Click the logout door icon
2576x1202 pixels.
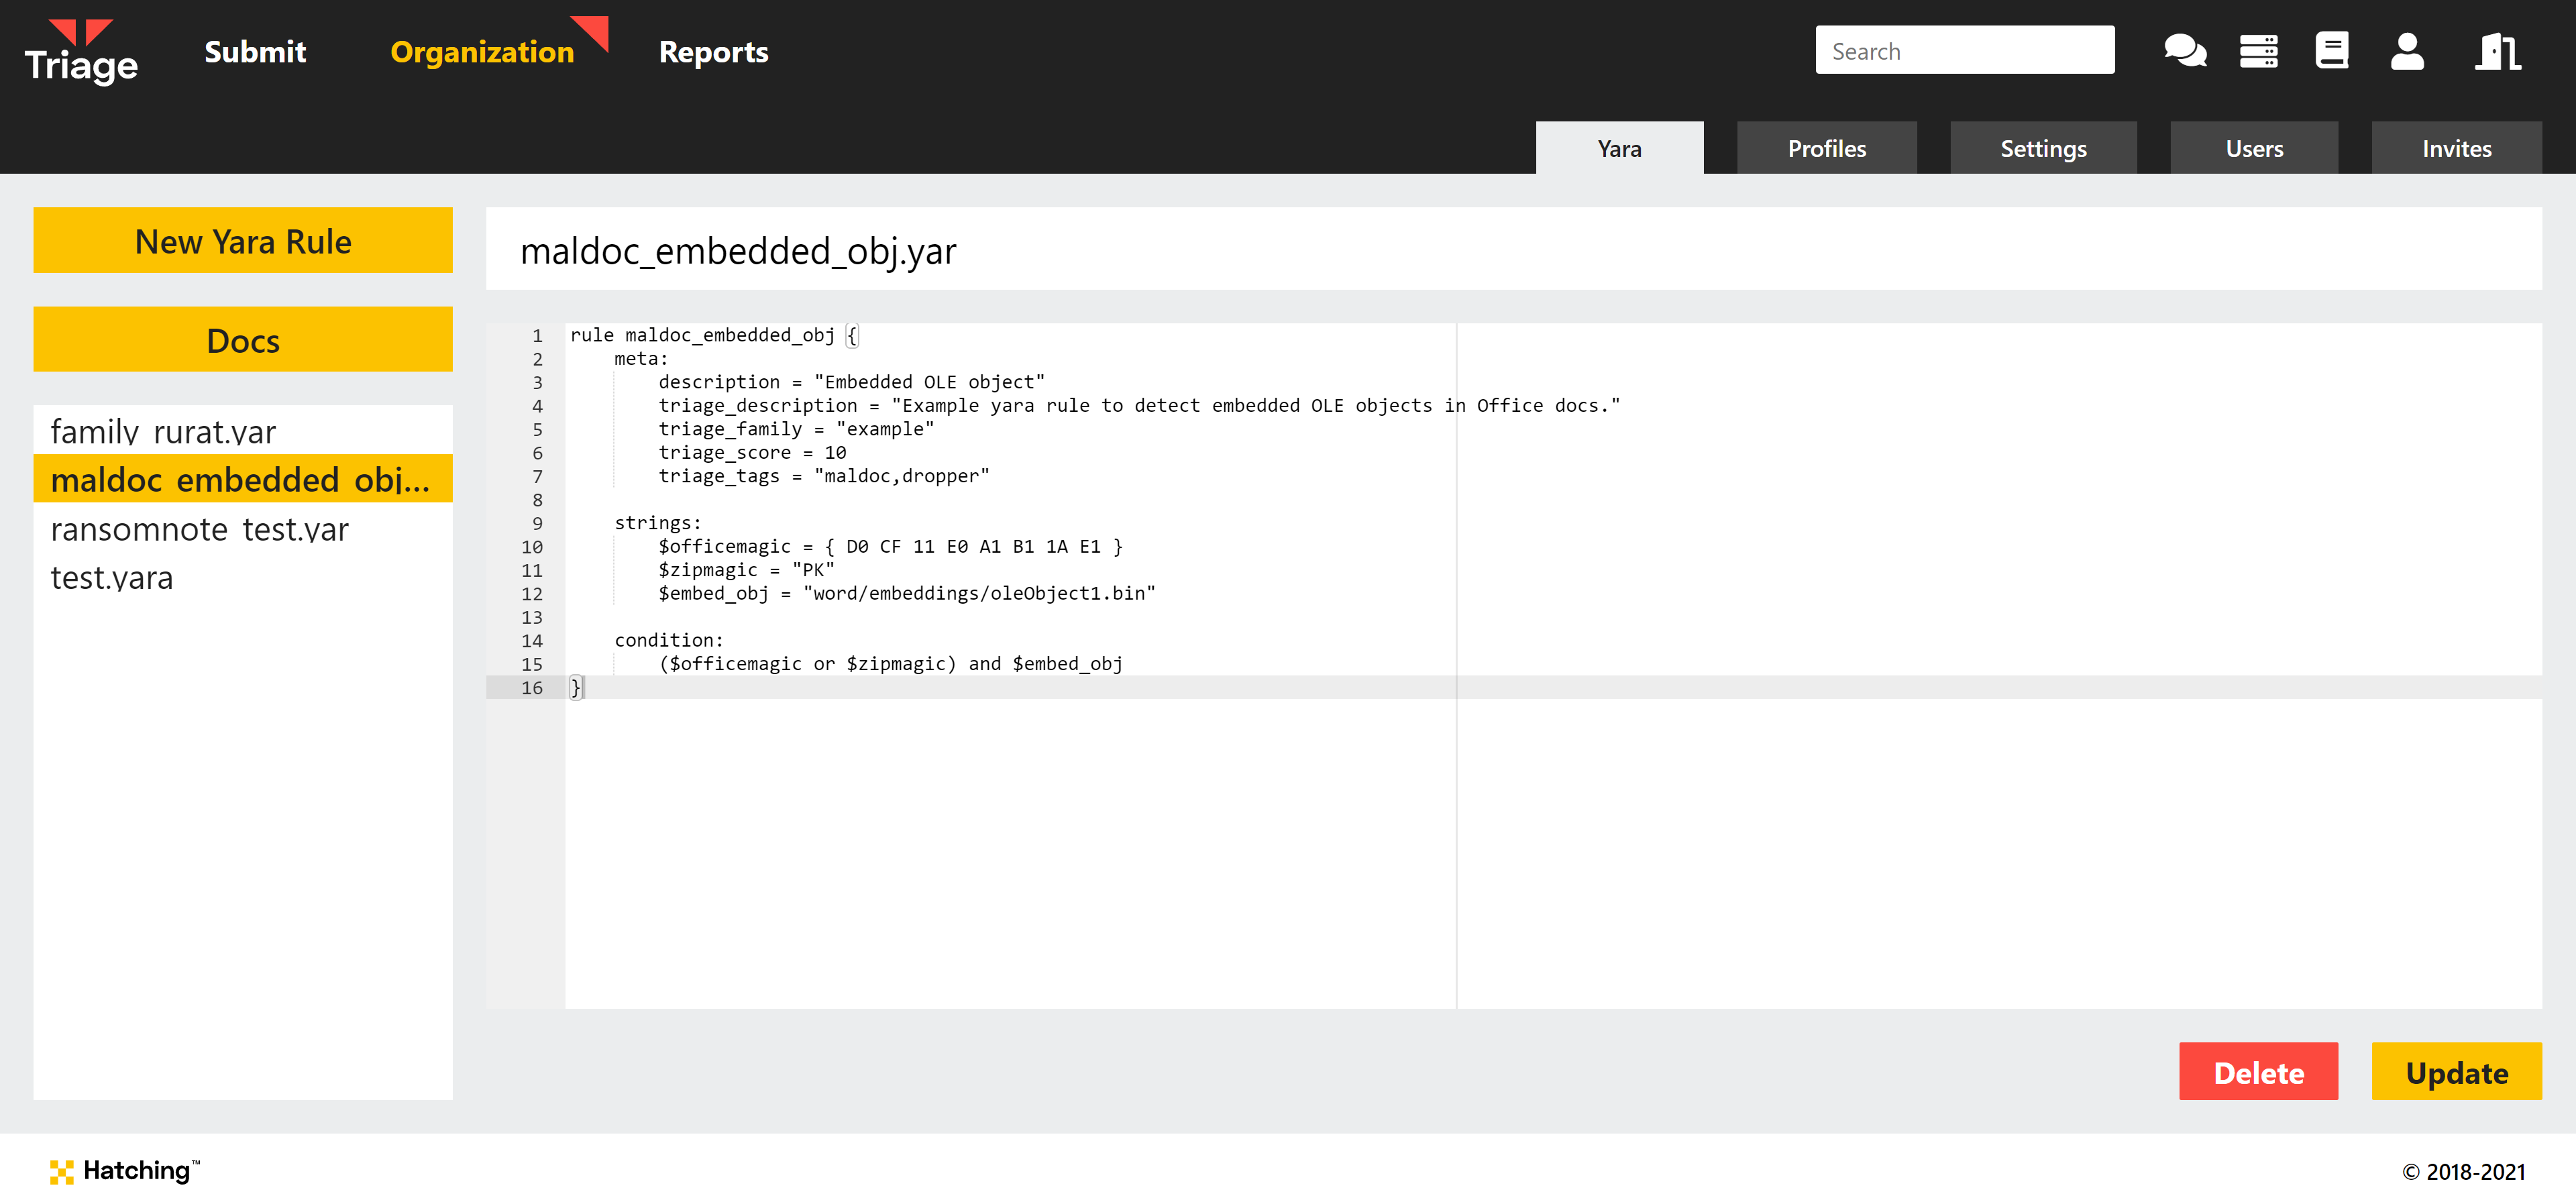pos(2497,51)
